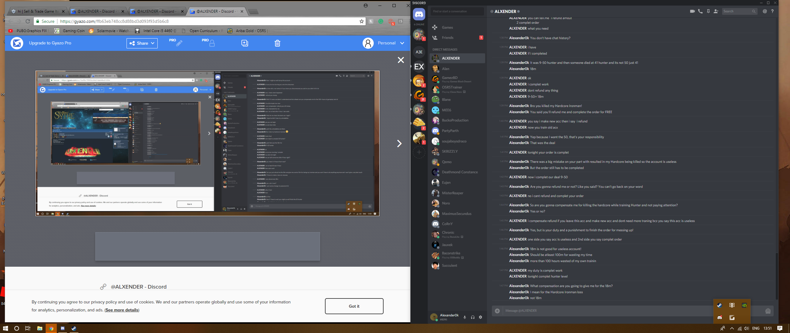
Task: Start a video call with ALXENDER
Action: pos(692,11)
